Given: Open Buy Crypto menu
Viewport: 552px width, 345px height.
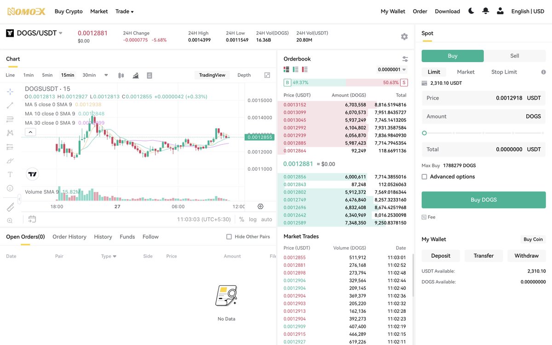Looking at the screenshot, I should click(x=69, y=11).
